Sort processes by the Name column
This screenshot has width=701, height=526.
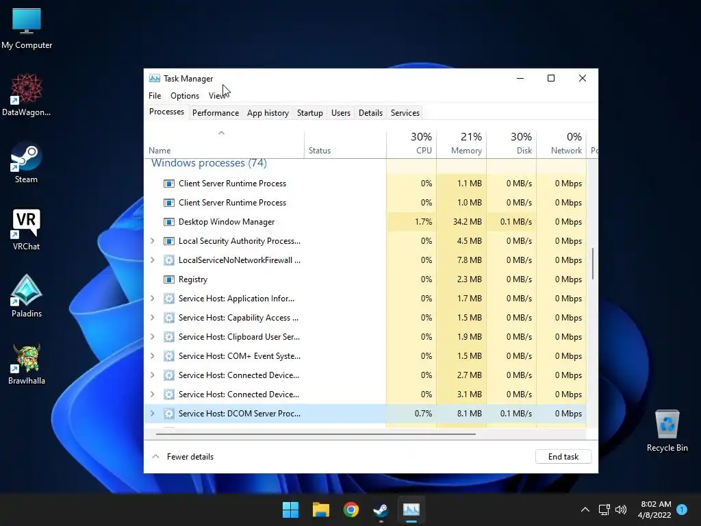pyautogui.click(x=225, y=145)
